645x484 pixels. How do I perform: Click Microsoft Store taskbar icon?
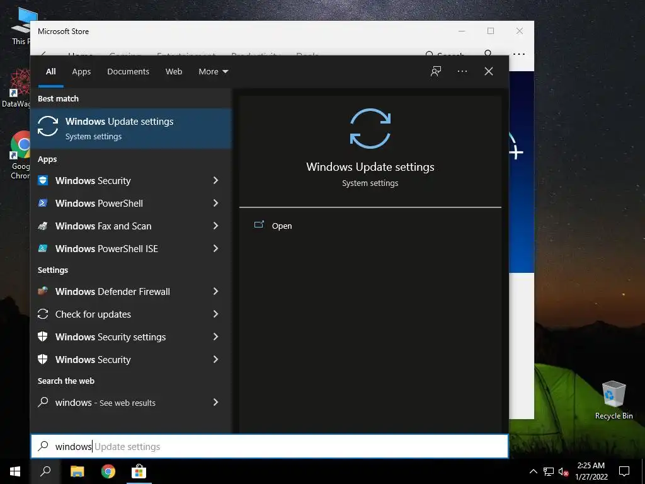139,471
